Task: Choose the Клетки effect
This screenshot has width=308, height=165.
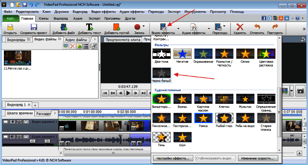Action: 224,101
